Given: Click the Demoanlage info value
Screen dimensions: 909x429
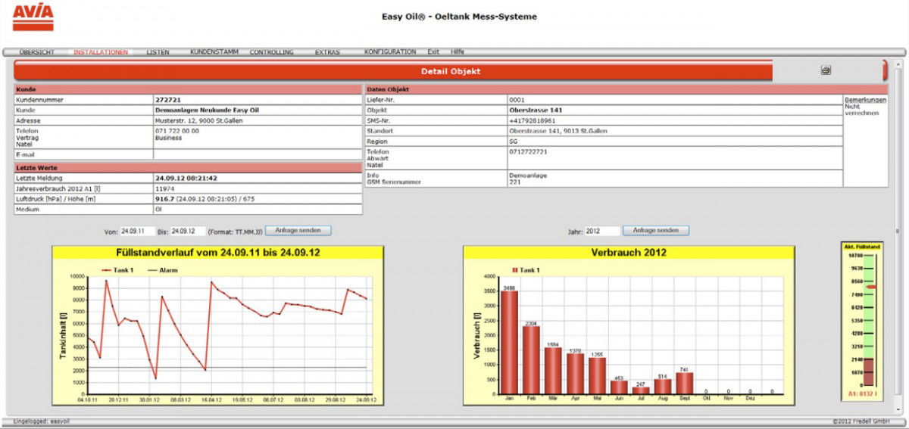Looking at the screenshot, I should click(x=526, y=174).
